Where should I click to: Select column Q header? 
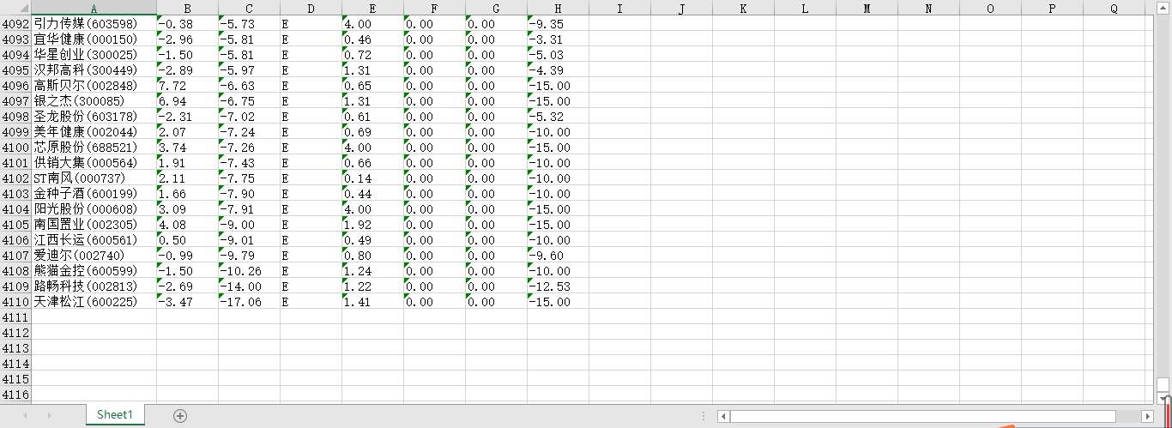click(x=1114, y=8)
